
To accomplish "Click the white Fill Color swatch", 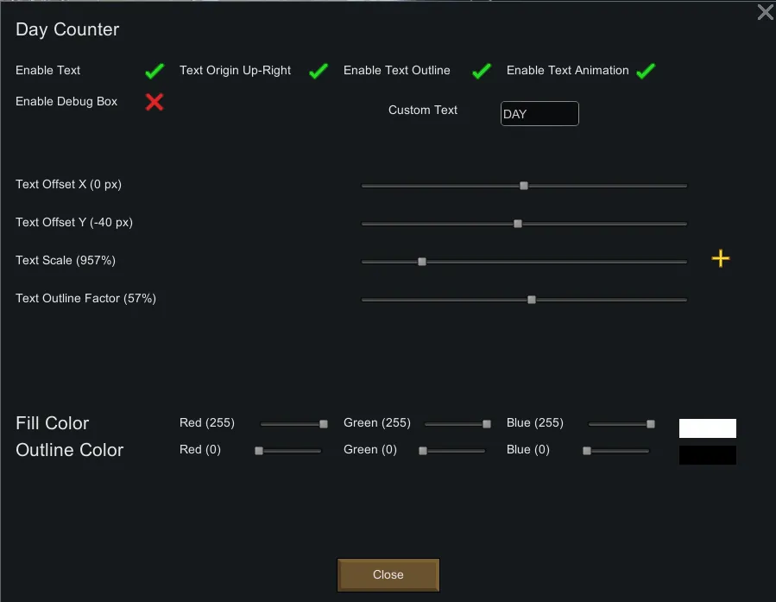I will click(x=708, y=428).
